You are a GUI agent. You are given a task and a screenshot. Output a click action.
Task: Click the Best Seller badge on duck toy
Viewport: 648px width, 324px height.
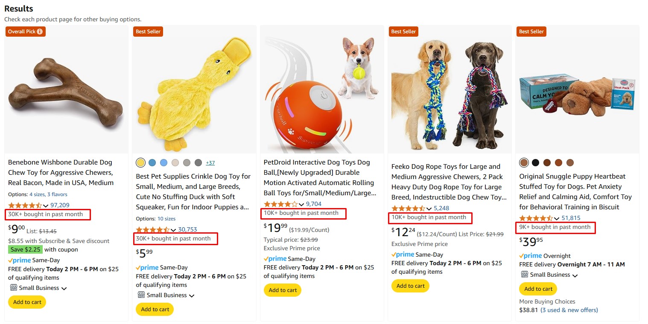pyautogui.click(x=147, y=32)
